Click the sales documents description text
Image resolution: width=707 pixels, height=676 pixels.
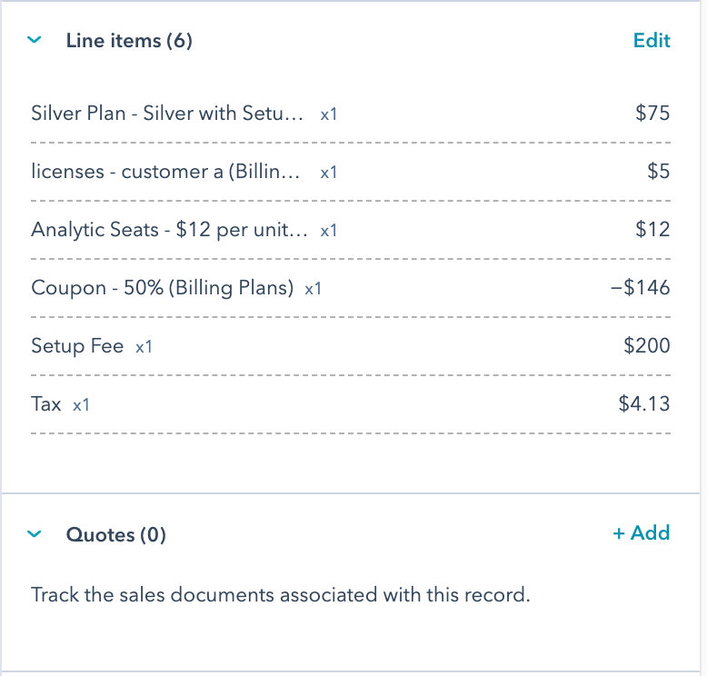click(280, 595)
